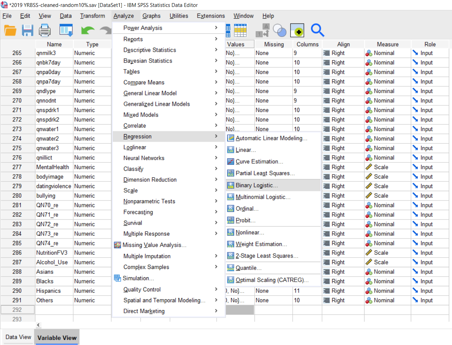Click the Input role cell for row 265
The height and width of the screenshot is (345, 452).
430,53
